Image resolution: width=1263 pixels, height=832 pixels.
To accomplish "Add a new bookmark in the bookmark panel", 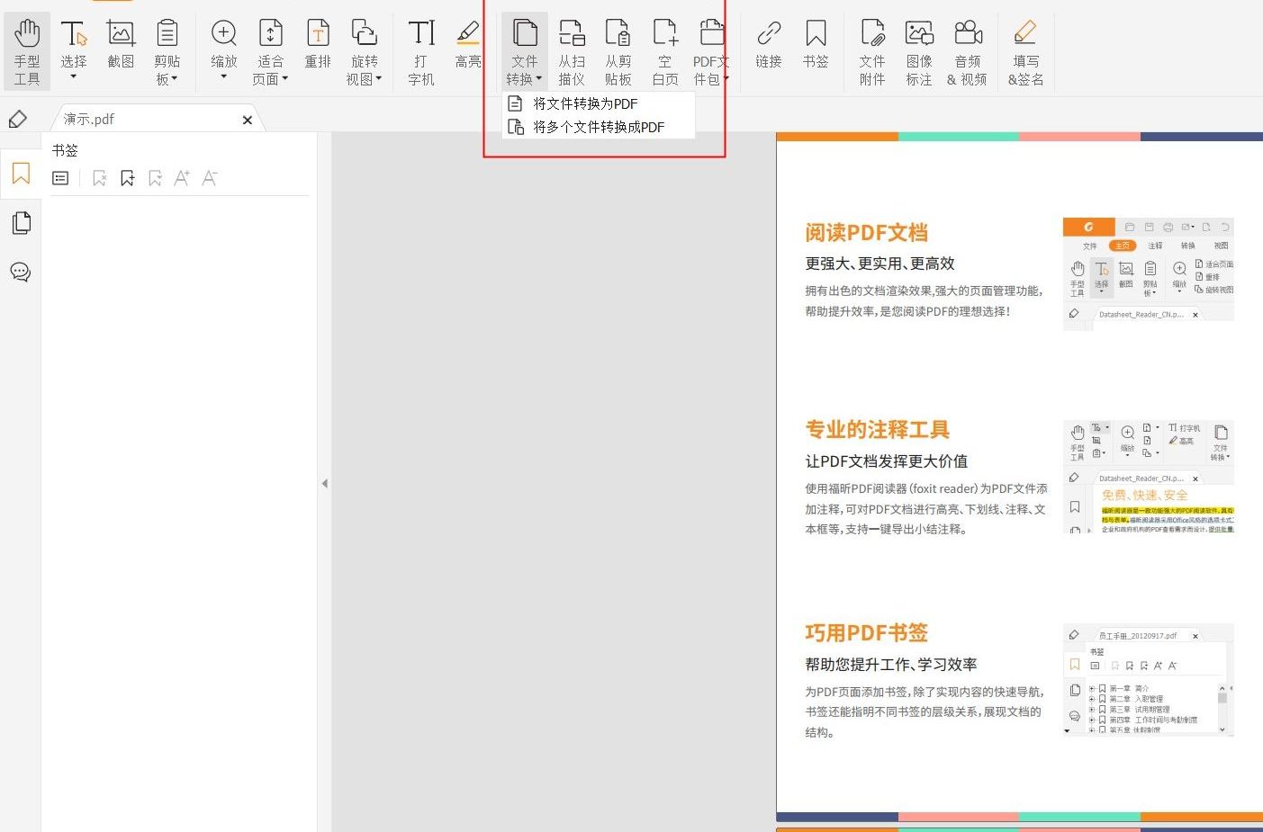I will (127, 177).
